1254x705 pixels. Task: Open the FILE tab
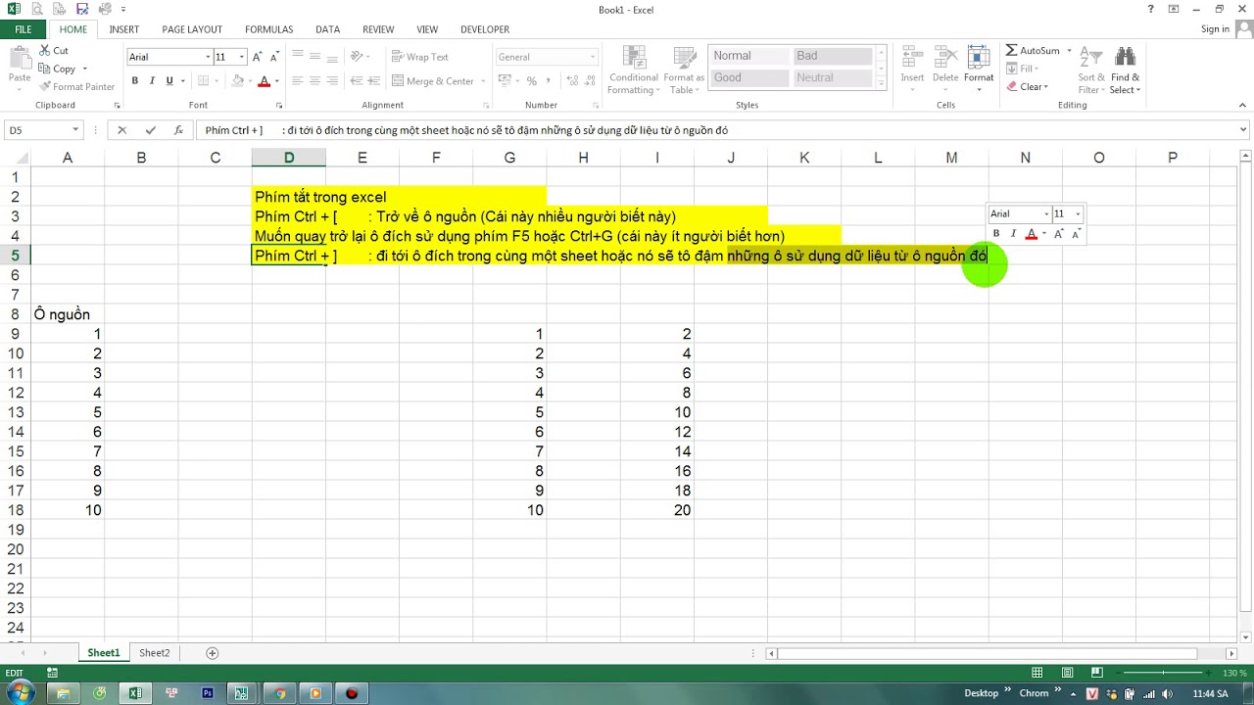click(x=23, y=29)
